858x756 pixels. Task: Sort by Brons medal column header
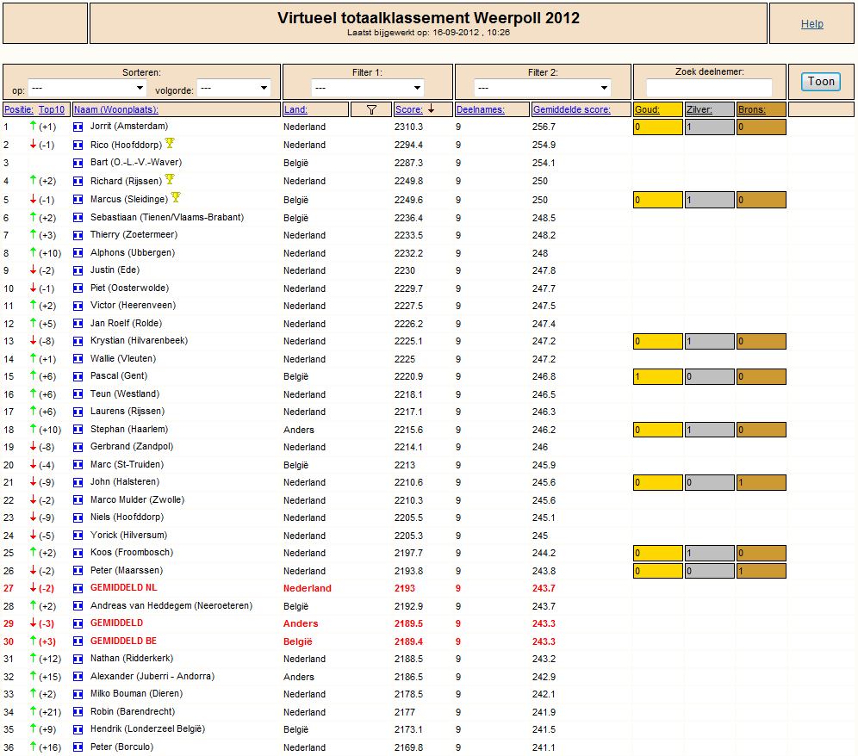pyautogui.click(x=752, y=109)
